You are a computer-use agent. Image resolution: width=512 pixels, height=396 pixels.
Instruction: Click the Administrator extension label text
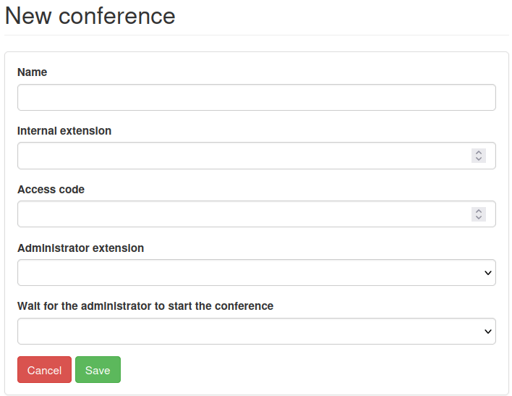pos(80,248)
